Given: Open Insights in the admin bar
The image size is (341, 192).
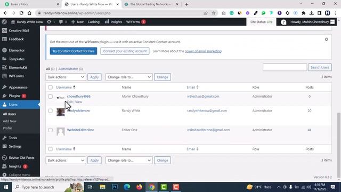Looking at the screenshot, I should pyautogui.click(x=113, y=22).
